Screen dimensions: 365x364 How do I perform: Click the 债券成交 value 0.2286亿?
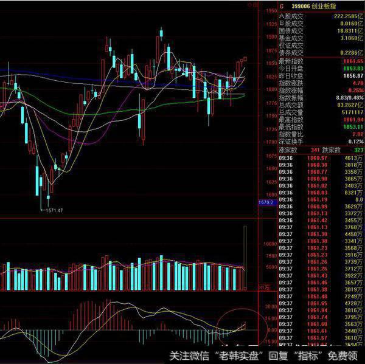(352, 53)
